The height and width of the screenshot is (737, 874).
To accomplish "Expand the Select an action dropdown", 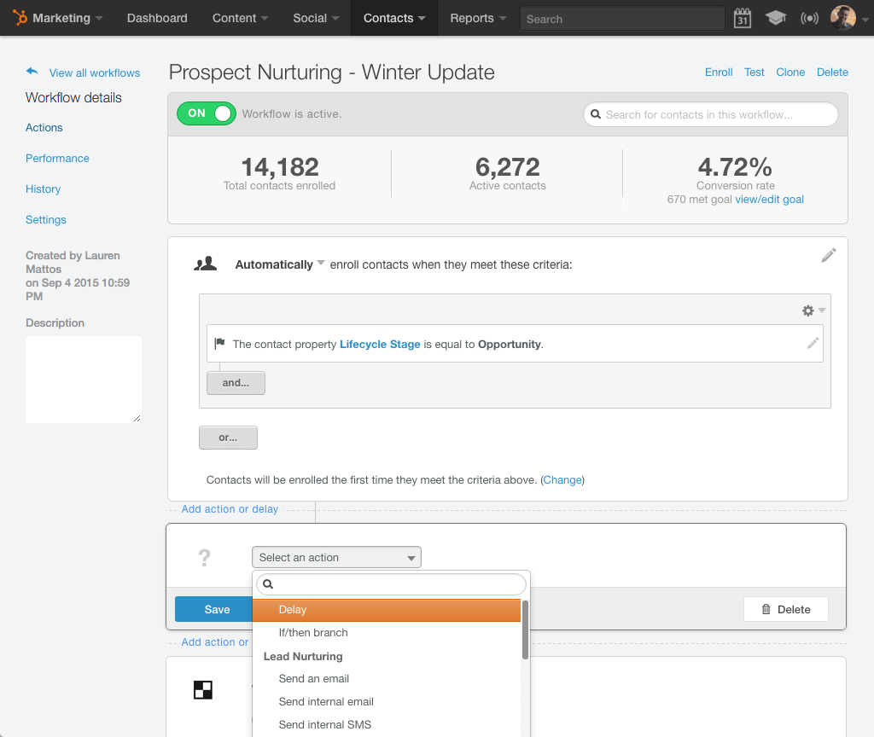I will 336,558.
